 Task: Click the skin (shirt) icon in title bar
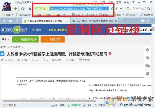(134, 2)
